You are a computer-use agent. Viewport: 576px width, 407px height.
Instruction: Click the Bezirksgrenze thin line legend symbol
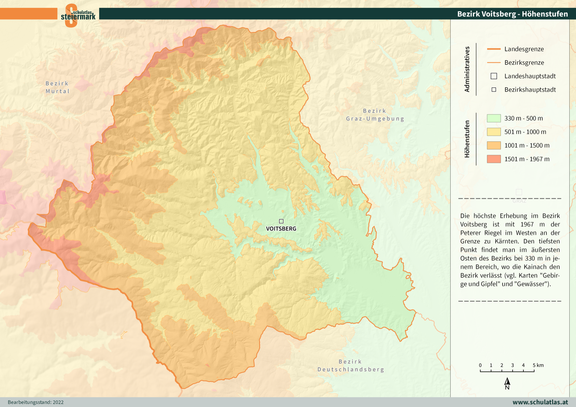pyautogui.click(x=494, y=63)
